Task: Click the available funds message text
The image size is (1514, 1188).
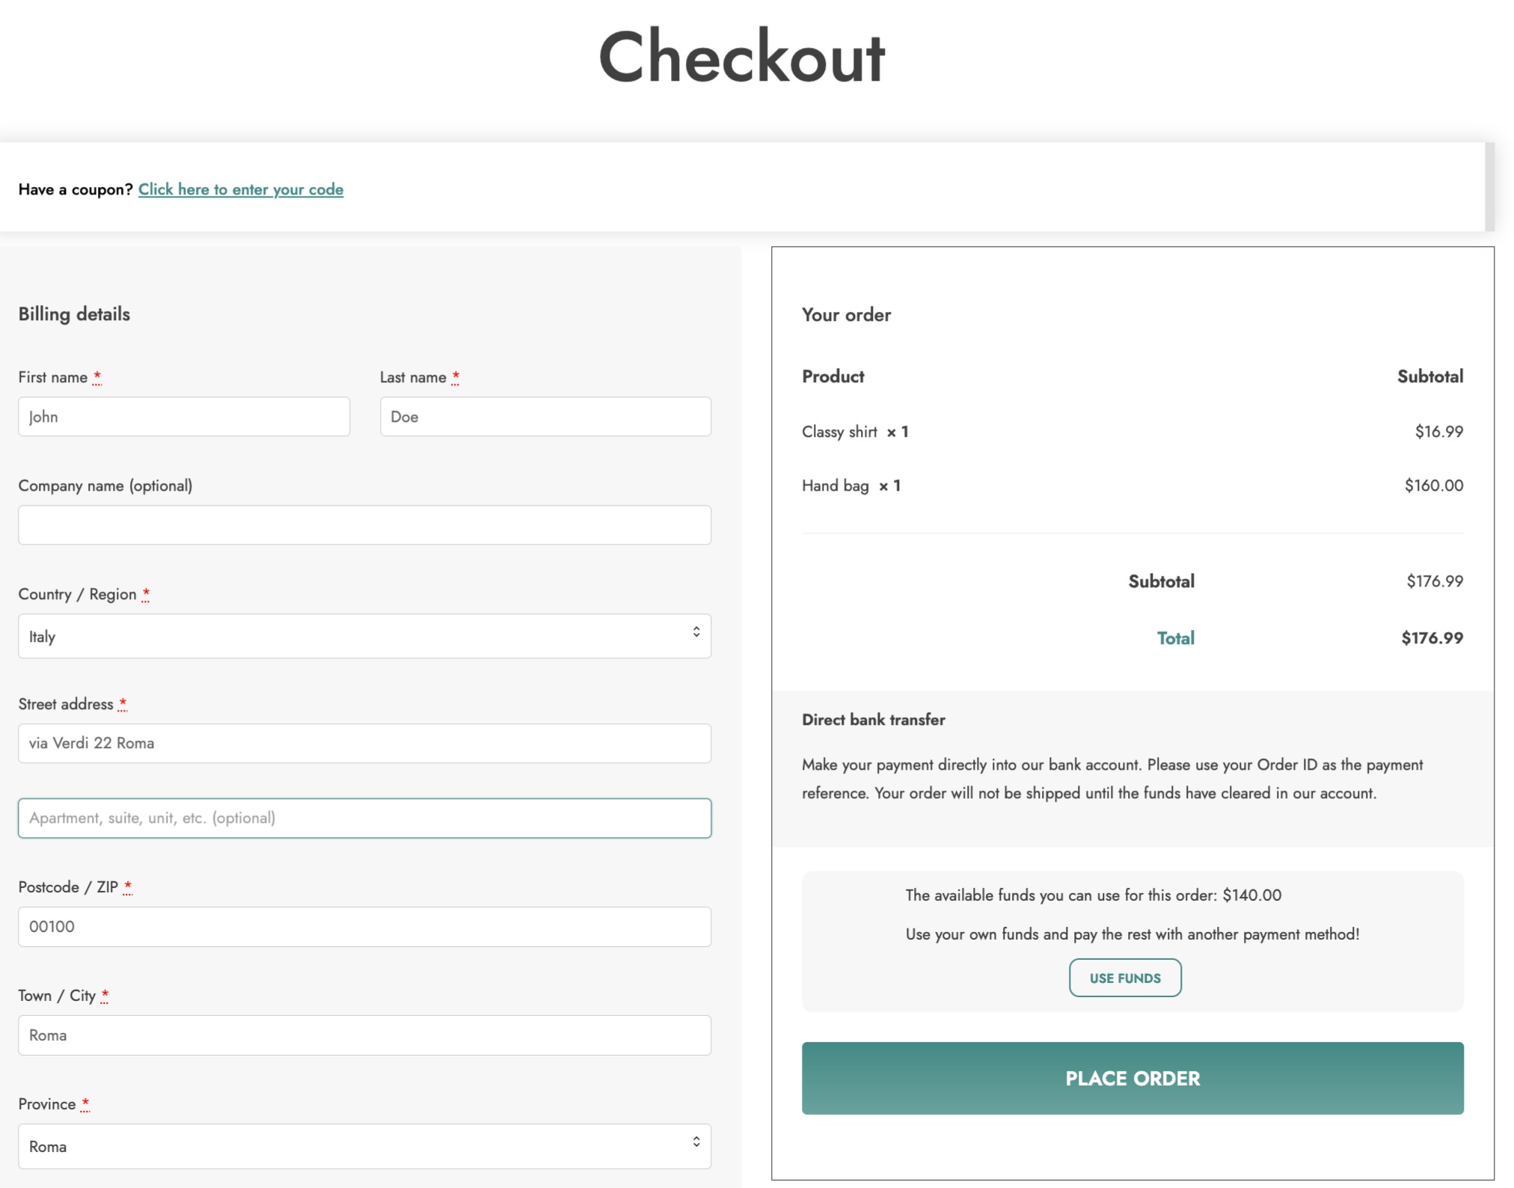Action: tap(1092, 895)
